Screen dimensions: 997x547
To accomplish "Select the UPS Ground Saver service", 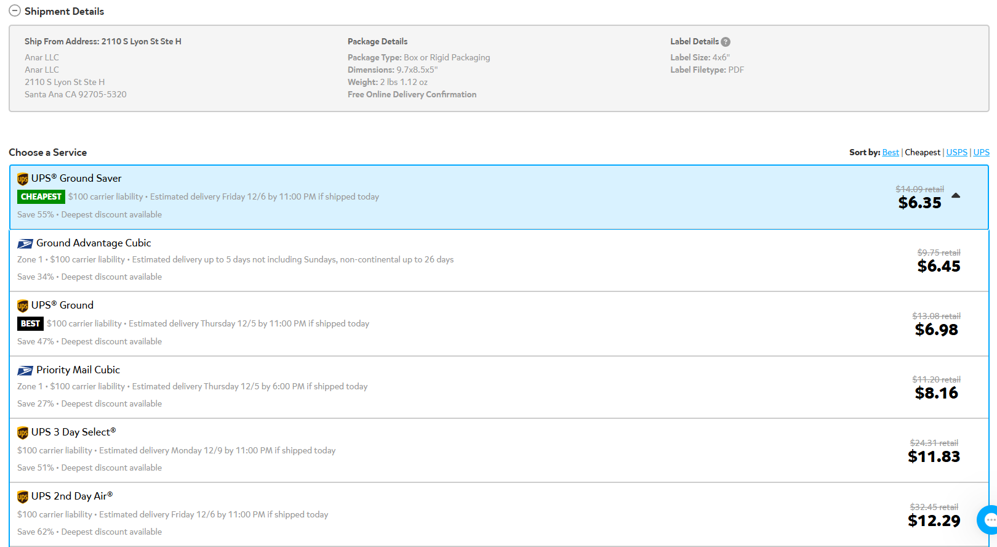I will click(499, 197).
